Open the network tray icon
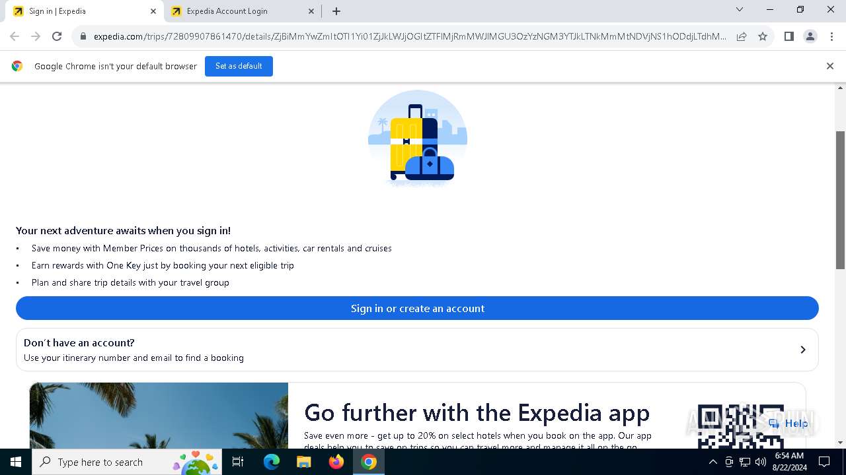 coord(745,462)
